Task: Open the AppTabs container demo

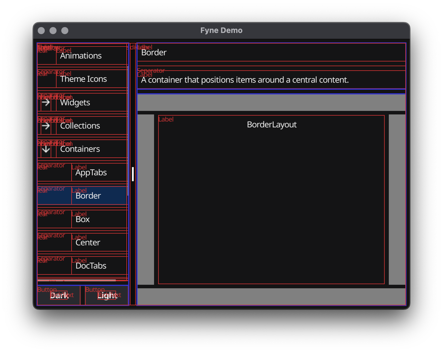Action: [x=82, y=172]
